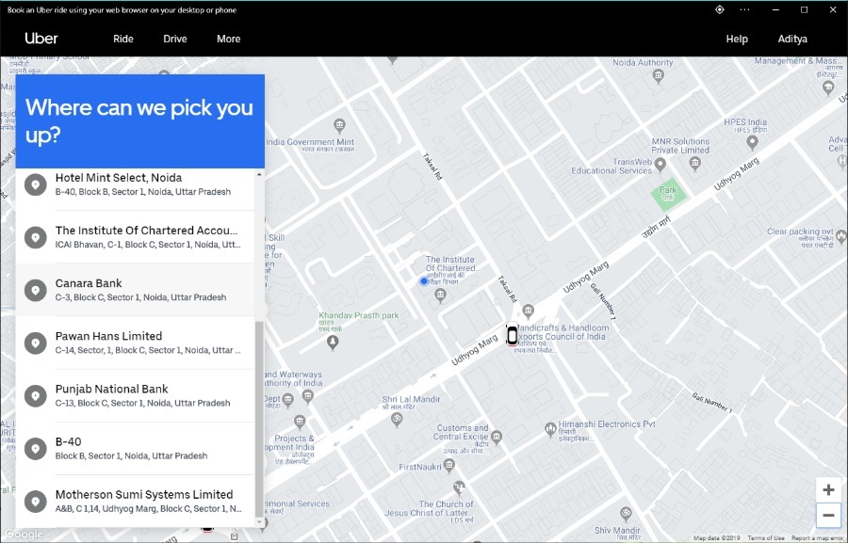The image size is (848, 543).
Task: Click HPES India map pin
Action: pyautogui.click(x=752, y=142)
